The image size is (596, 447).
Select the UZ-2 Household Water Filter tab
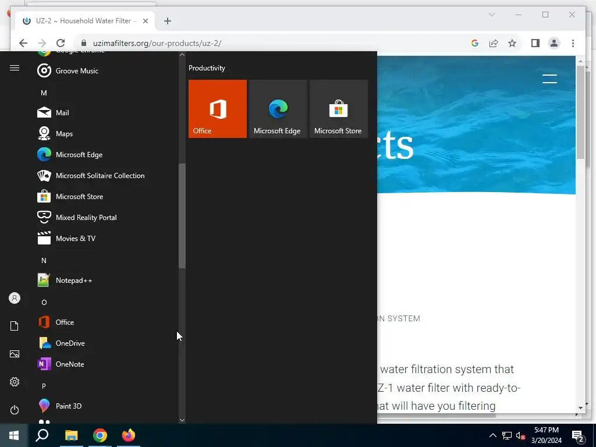(85, 21)
